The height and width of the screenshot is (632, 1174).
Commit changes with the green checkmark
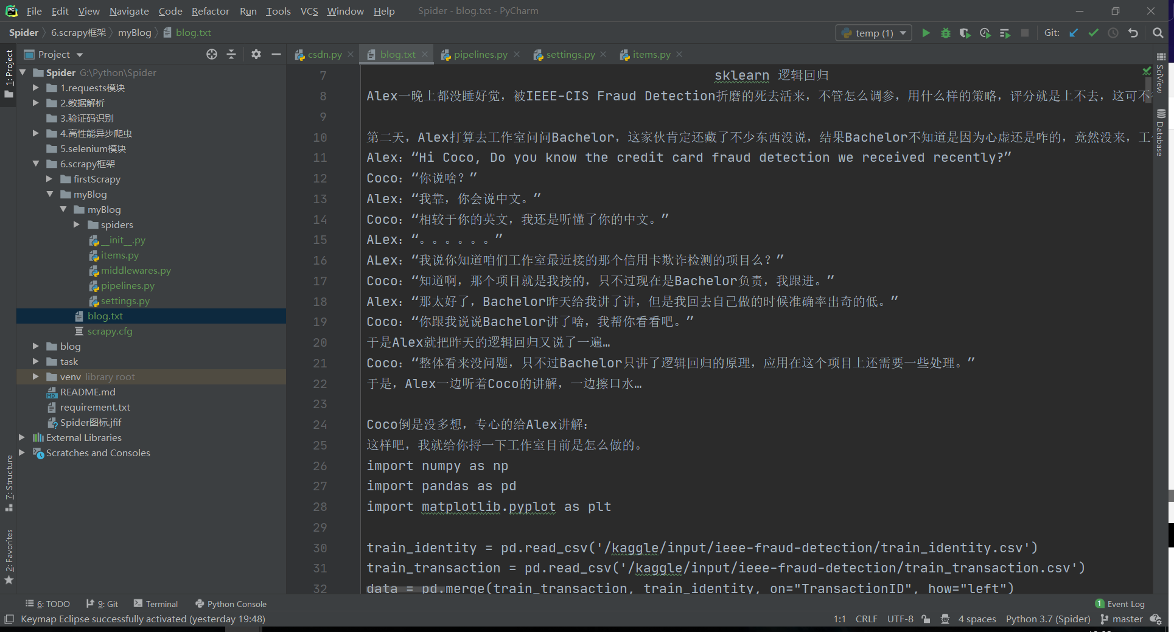(1094, 33)
